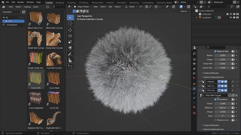The image size is (241, 135).
Task: Open the Modifiers properties tab
Action: (194, 88)
